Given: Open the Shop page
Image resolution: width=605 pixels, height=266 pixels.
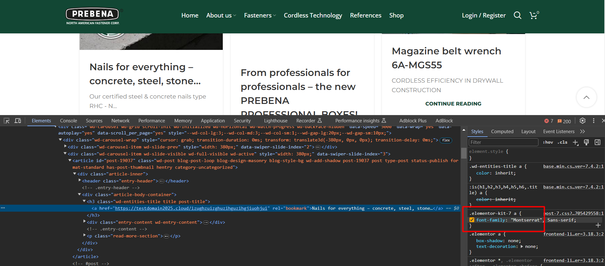Looking at the screenshot, I should pos(396,15).
